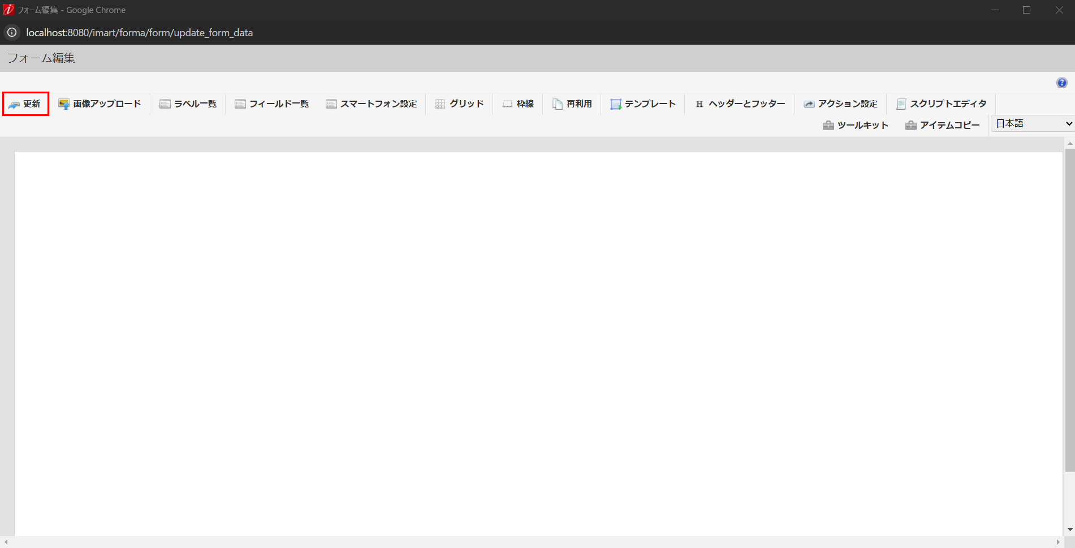
Task: Click the blank form design canvas
Action: tap(537, 339)
